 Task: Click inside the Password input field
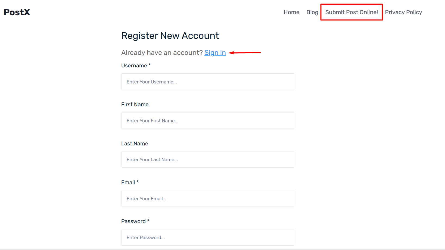click(x=207, y=237)
